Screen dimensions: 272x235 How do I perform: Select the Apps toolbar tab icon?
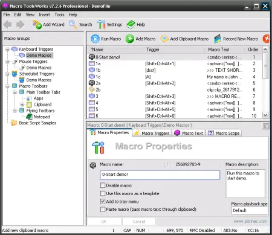[x=29, y=98]
